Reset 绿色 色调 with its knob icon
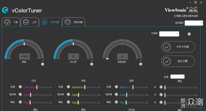 (x=68, y=87)
